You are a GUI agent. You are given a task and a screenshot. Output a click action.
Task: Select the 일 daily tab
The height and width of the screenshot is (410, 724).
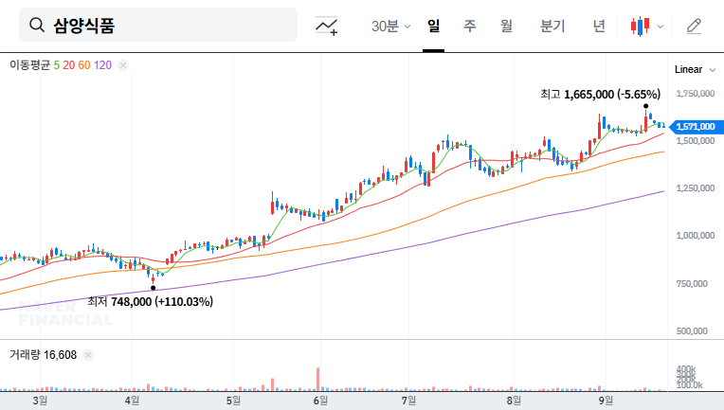click(x=433, y=26)
